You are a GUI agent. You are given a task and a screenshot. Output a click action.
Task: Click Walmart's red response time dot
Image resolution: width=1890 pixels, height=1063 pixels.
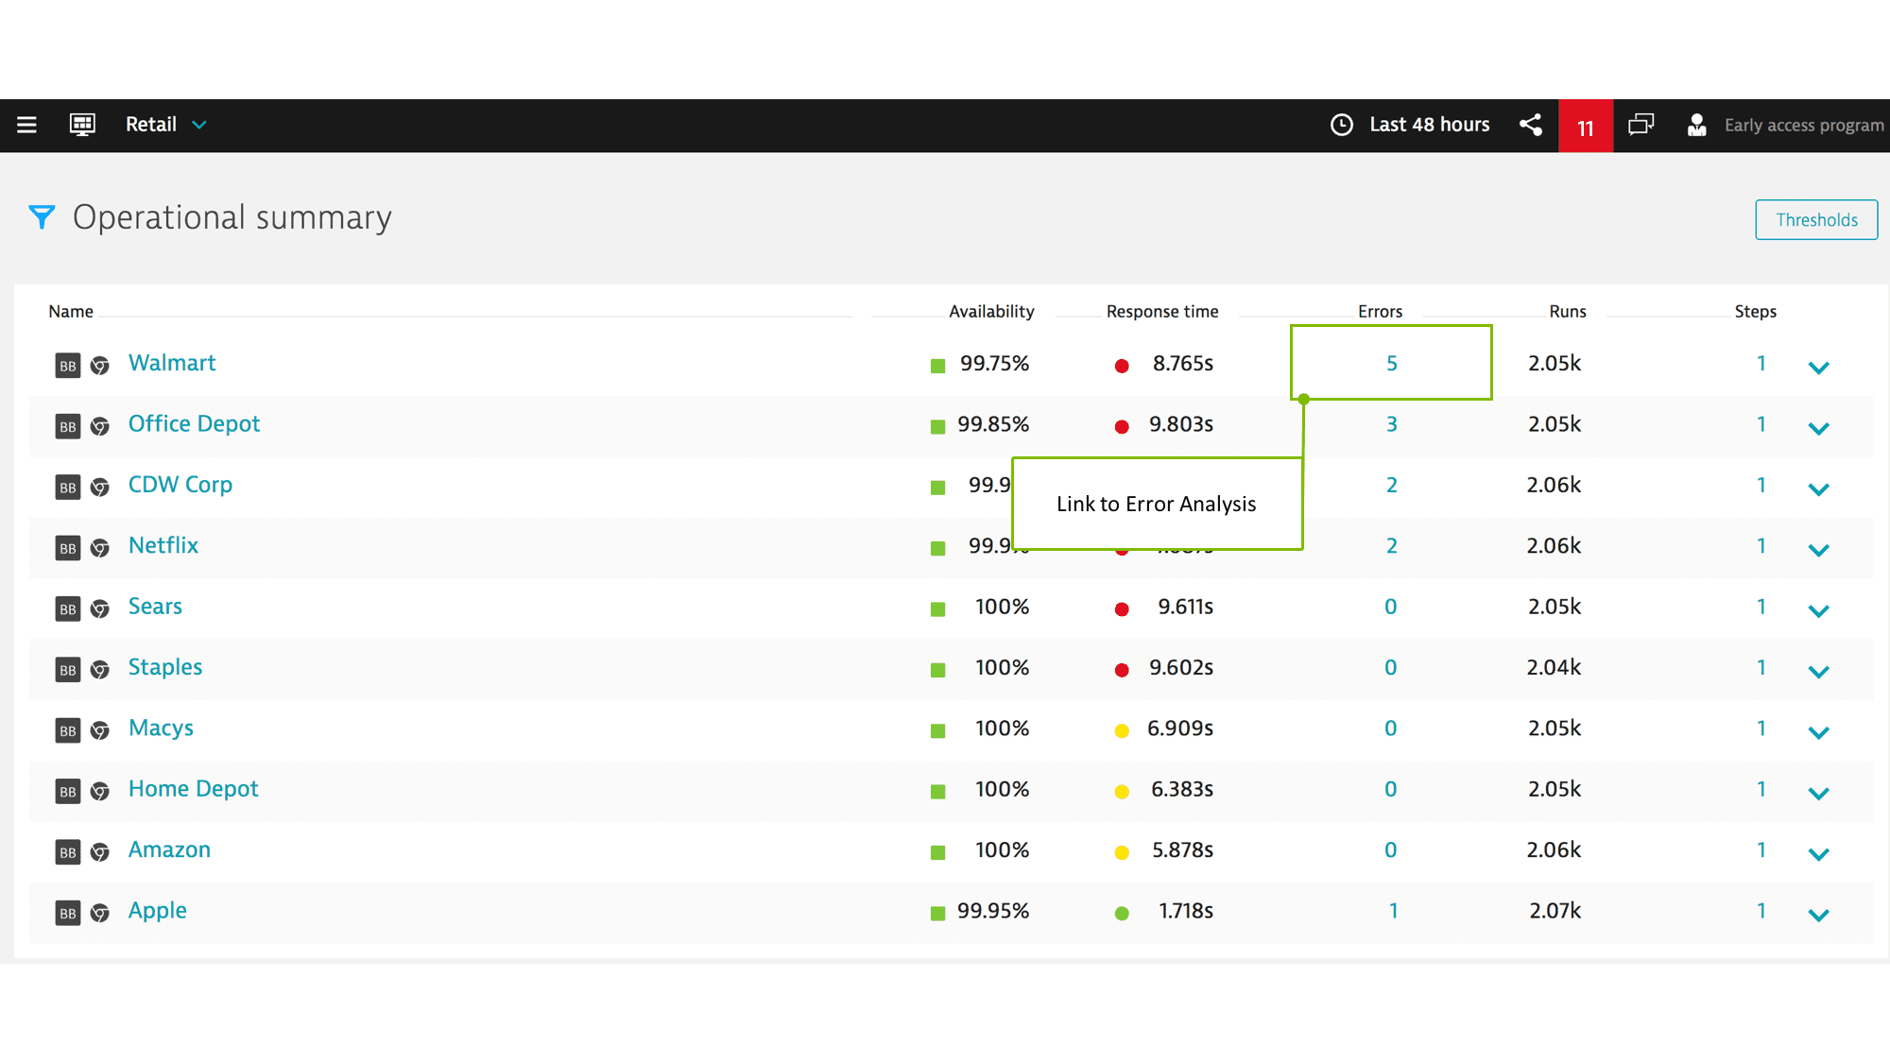1122,366
